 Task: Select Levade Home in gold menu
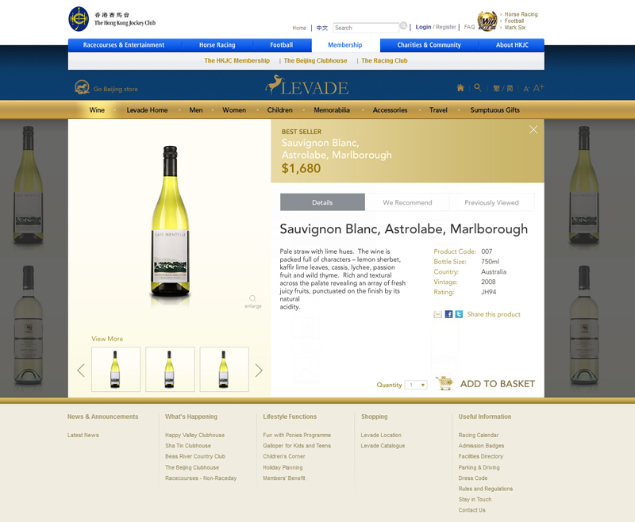[x=147, y=110]
